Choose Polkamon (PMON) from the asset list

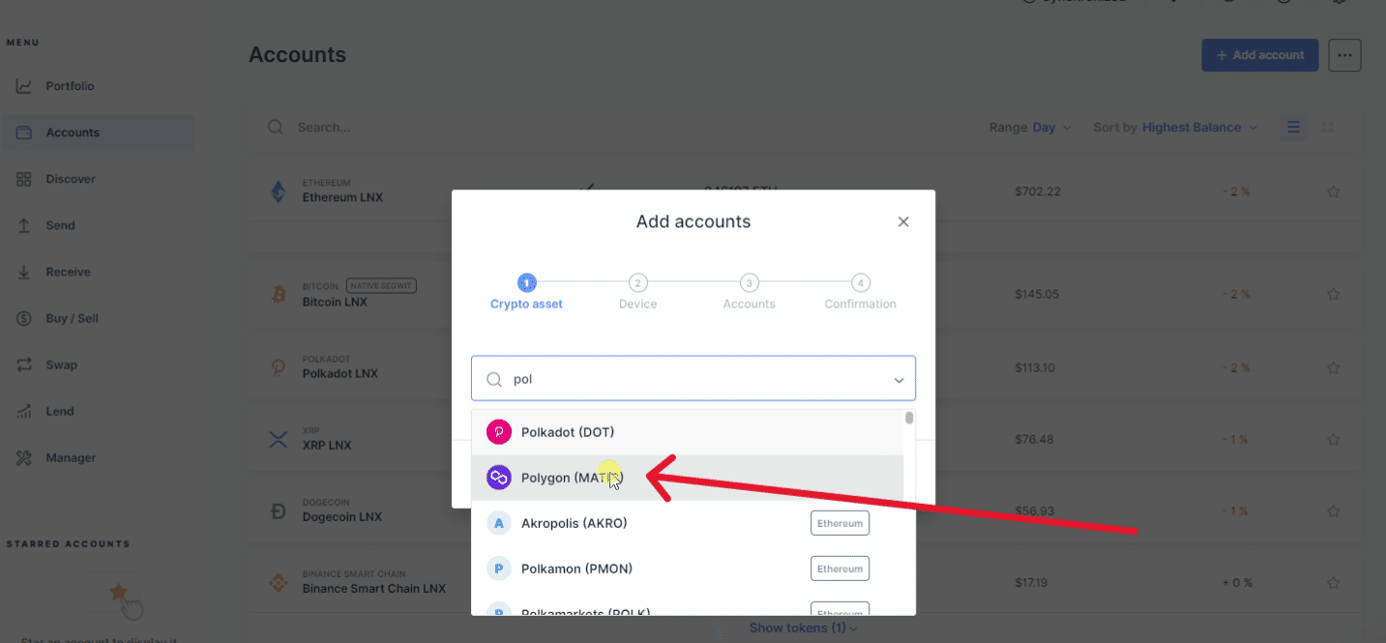(688, 569)
